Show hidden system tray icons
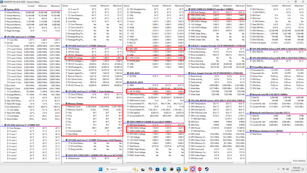The height and width of the screenshot is (173, 307). point(278,169)
